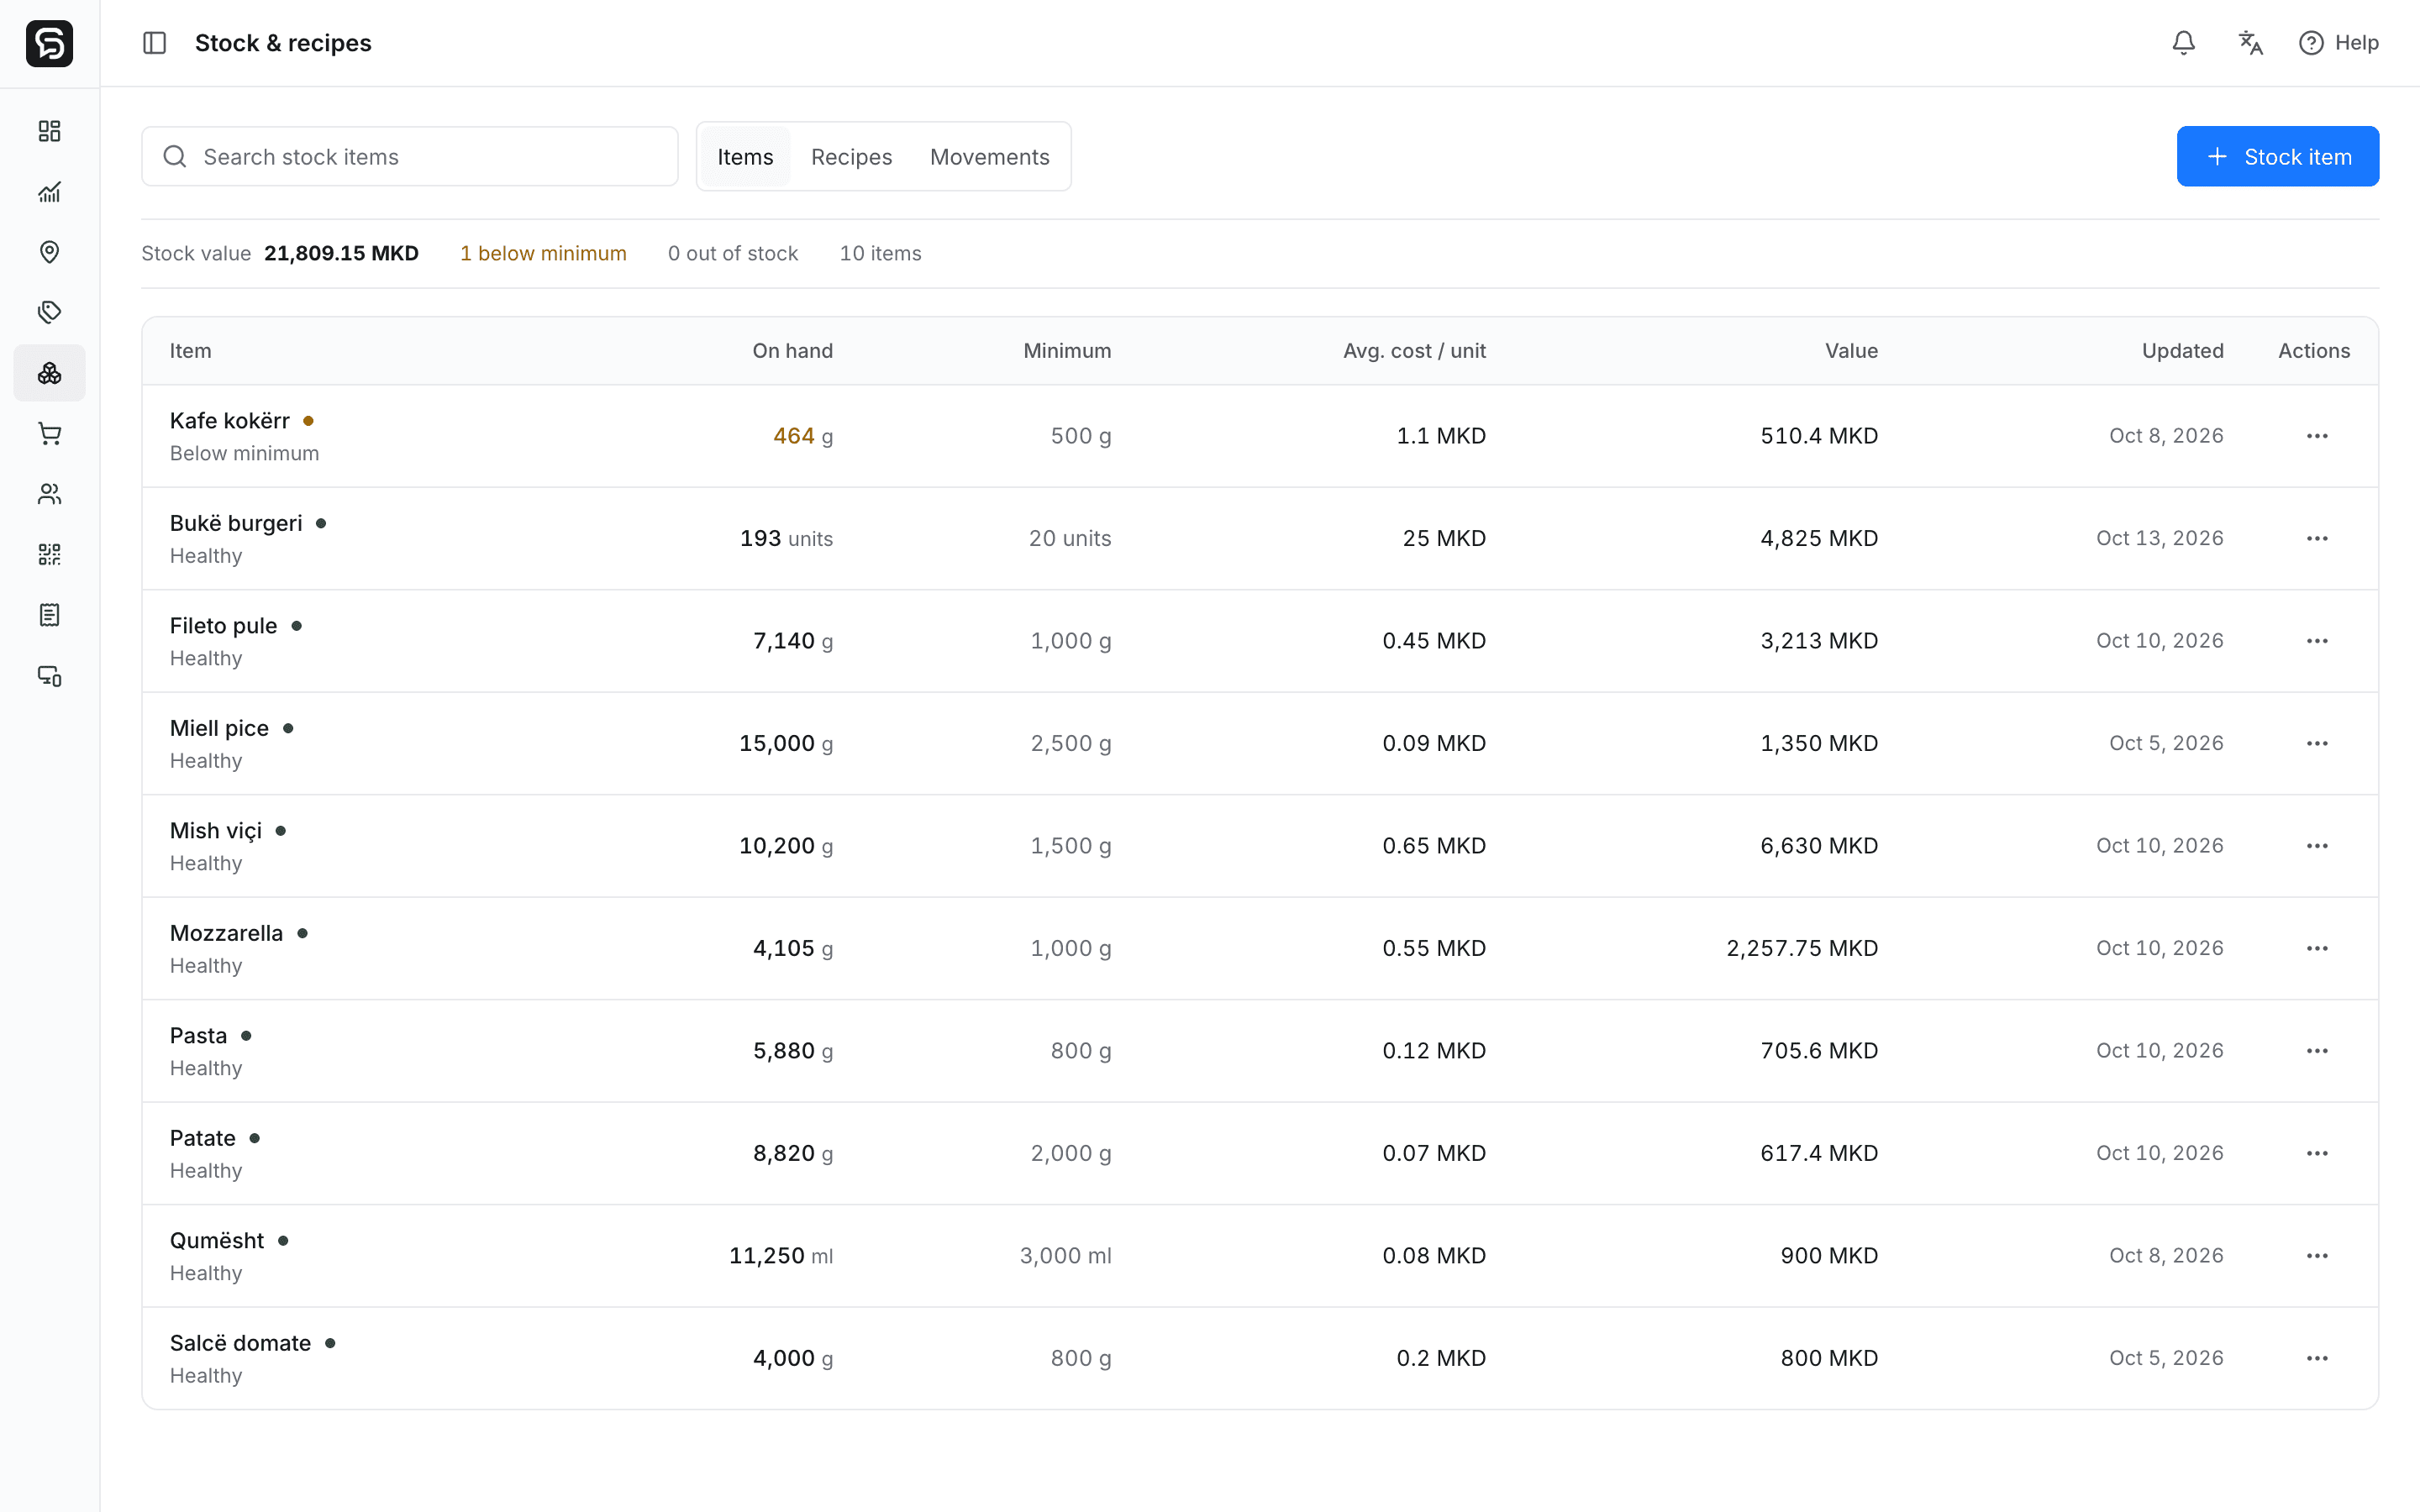Click the Mozzarella item name
The image size is (2420, 1512).
[x=226, y=933]
